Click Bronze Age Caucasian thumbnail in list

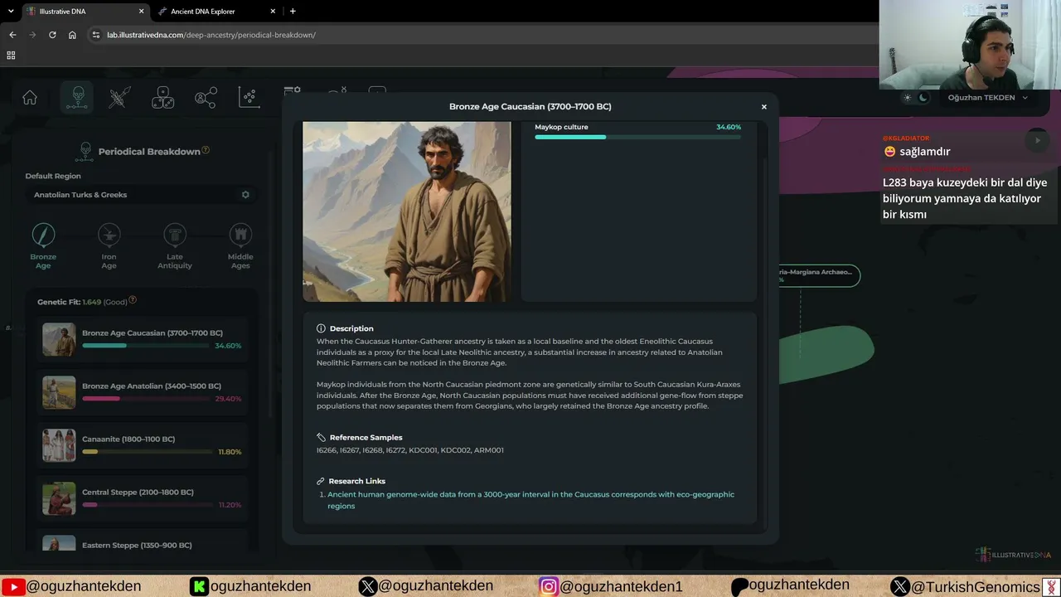(x=59, y=339)
